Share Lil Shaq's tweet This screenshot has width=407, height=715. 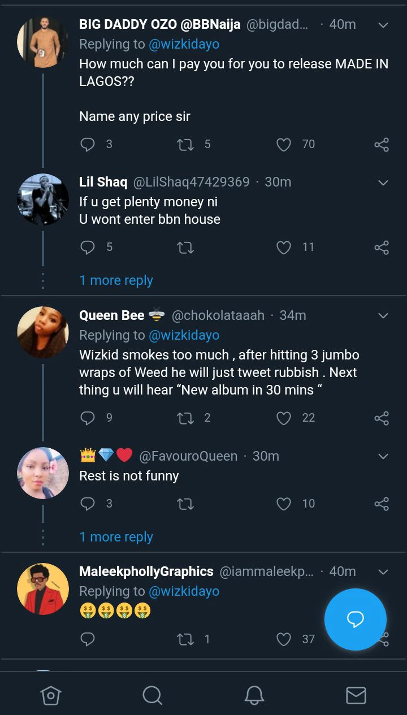click(382, 248)
